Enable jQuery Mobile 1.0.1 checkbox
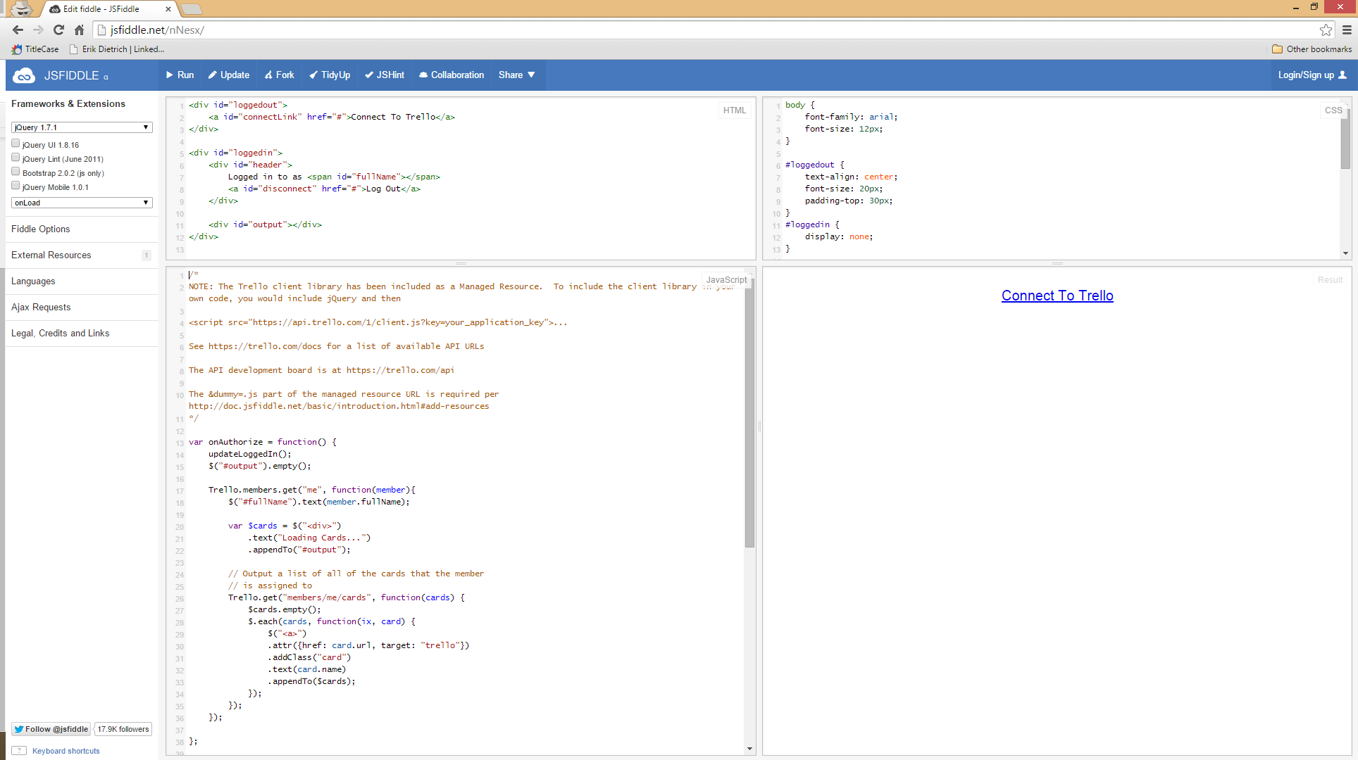 coord(15,186)
